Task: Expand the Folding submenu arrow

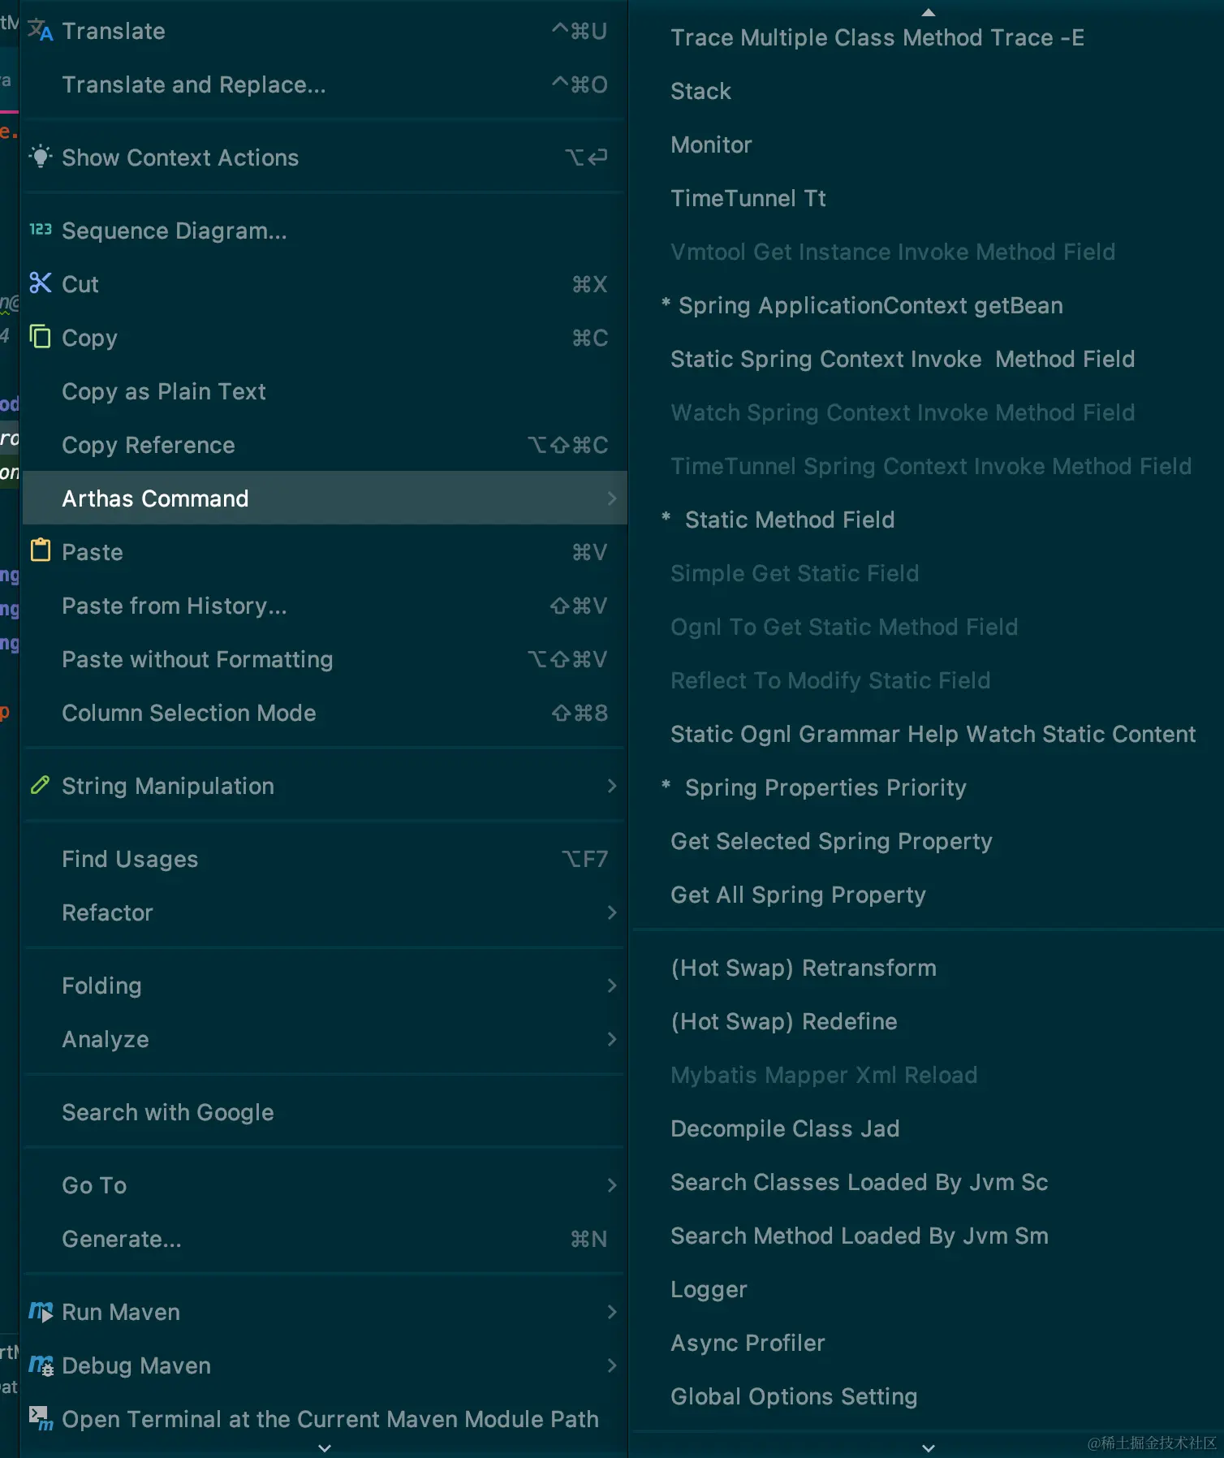Action: pyautogui.click(x=612, y=986)
